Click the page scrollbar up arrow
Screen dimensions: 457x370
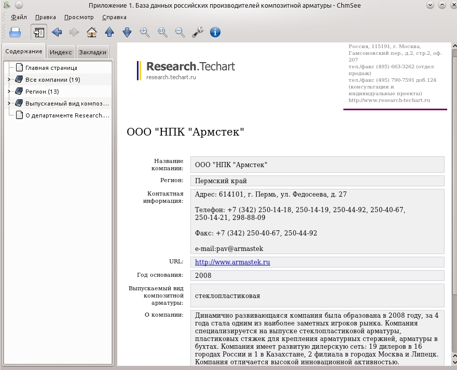454,46
